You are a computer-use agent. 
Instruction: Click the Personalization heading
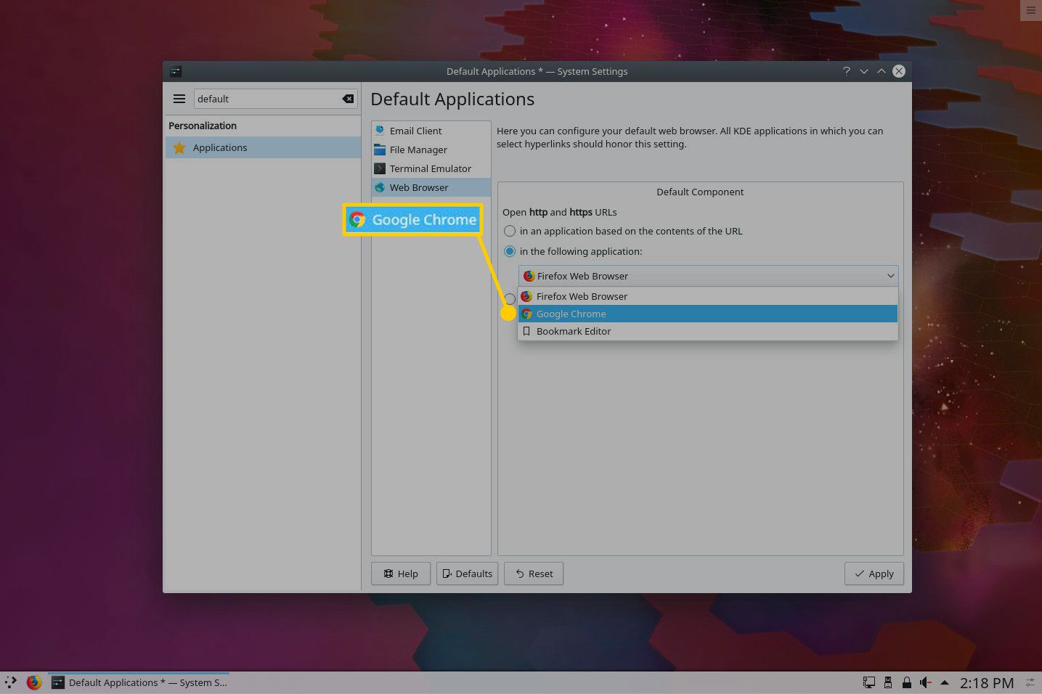pyautogui.click(x=203, y=126)
